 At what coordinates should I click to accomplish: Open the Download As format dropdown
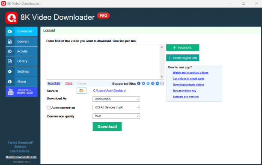click(116, 99)
